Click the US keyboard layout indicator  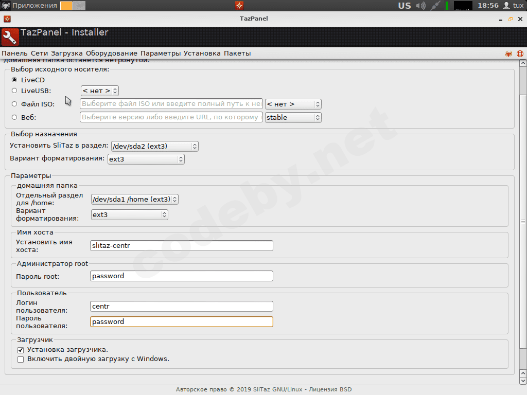coord(405,6)
